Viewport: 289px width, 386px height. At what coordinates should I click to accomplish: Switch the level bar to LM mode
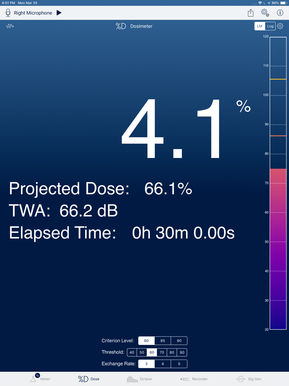click(x=259, y=26)
